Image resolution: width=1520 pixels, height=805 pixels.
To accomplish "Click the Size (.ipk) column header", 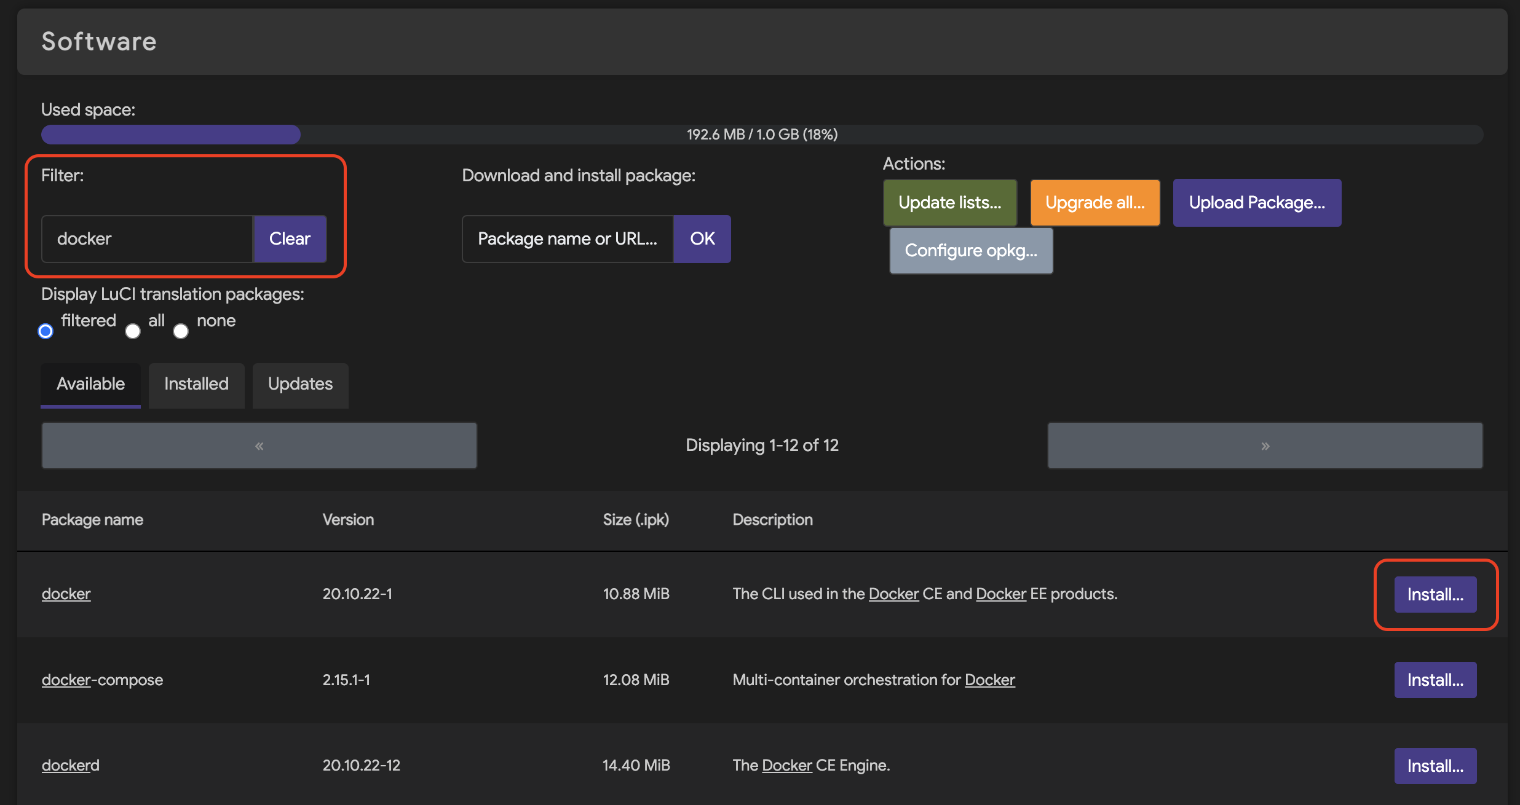I will (x=636, y=520).
